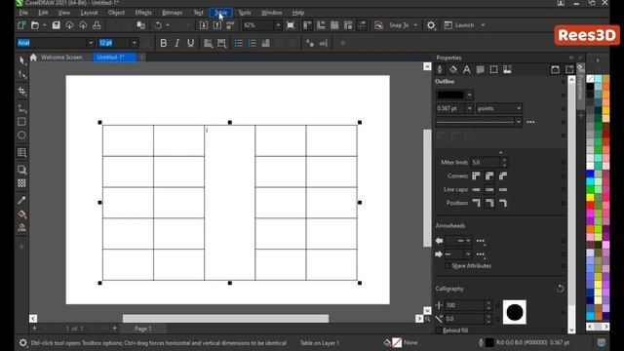
Task: Open Options gear in toolbar
Action: click(431, 25)
